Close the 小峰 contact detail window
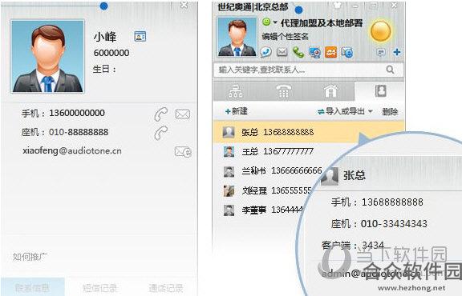This screenshot has width=466, height=296. (x=184, y=5)
